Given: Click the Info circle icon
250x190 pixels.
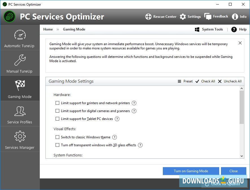Looking at the screenshot, I should (235, 17).
